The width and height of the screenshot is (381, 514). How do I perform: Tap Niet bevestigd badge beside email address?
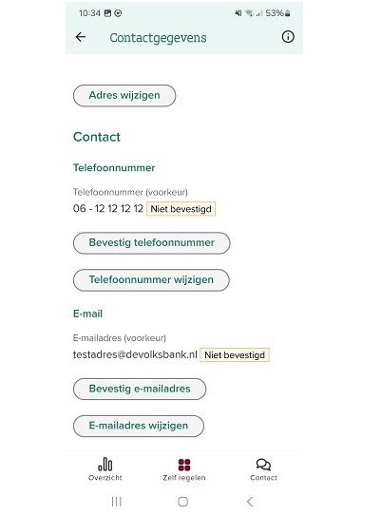click(235, 354)
